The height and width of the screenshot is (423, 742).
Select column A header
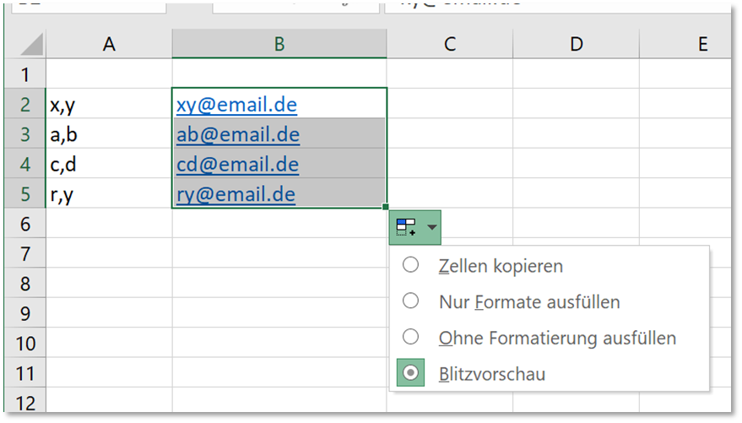click(x=109, y=44)
